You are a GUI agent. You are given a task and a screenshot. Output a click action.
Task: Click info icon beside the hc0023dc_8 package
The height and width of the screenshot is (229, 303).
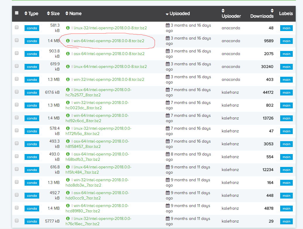(x=68, y=102)
